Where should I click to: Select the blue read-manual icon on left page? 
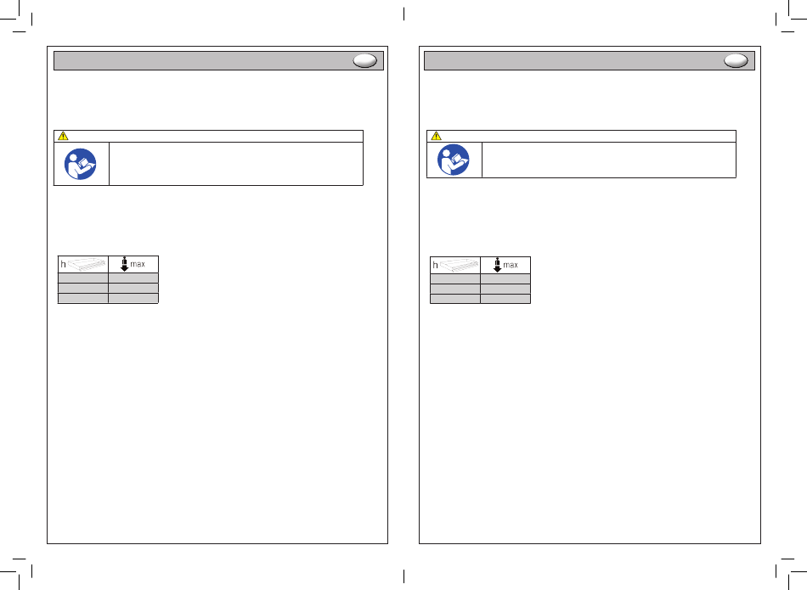[x=81, y=164]
